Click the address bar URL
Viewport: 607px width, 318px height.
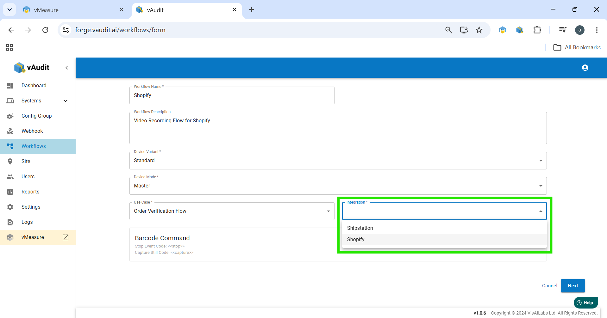120,30
